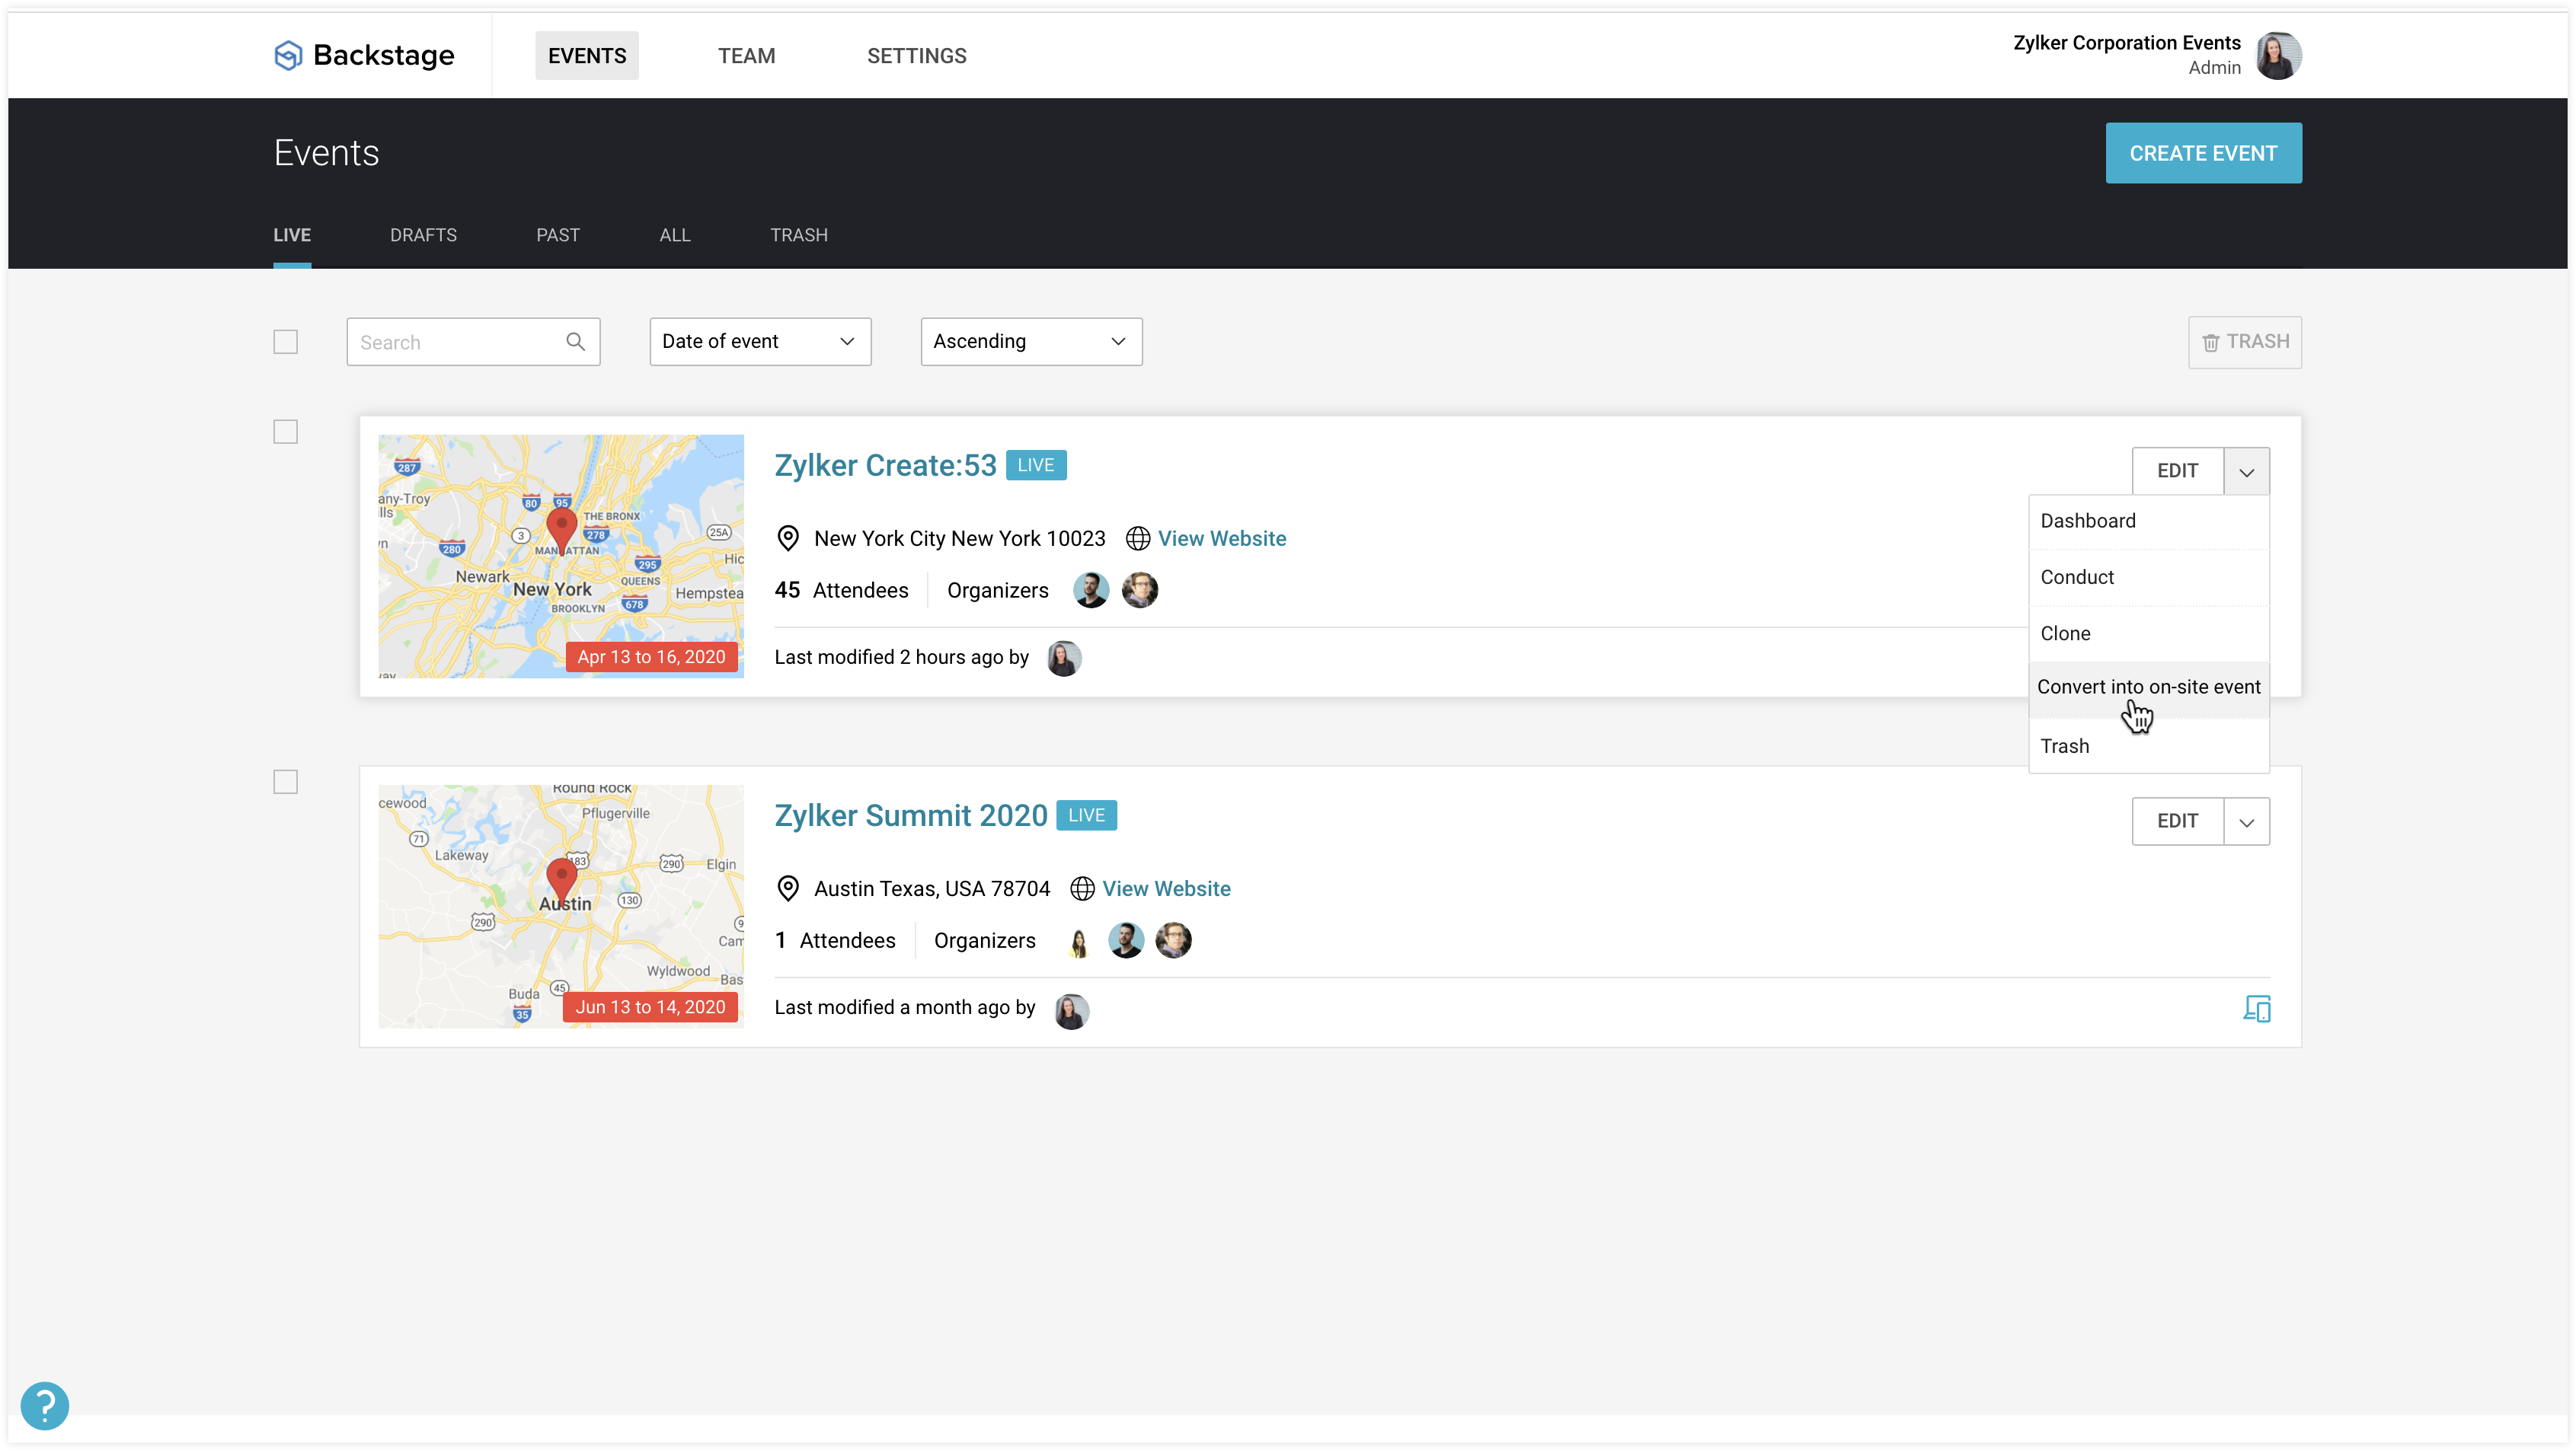Click the Austin map thumbnail
The width and height of the screenshot is (2576, 1451).
click(560, 905)
